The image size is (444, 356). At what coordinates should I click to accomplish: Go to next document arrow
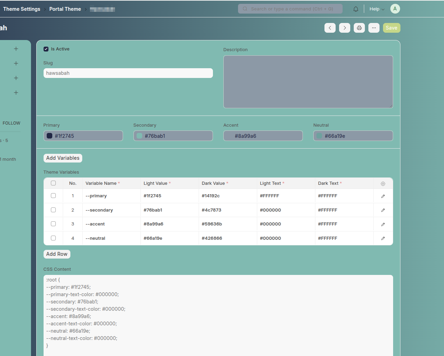pyautogui.click(x=344, y=28)
